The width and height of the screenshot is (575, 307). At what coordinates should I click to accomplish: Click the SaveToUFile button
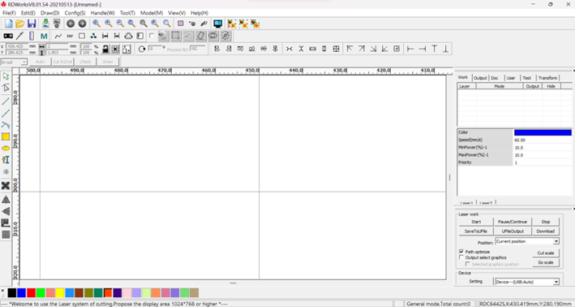coord(476,231)
